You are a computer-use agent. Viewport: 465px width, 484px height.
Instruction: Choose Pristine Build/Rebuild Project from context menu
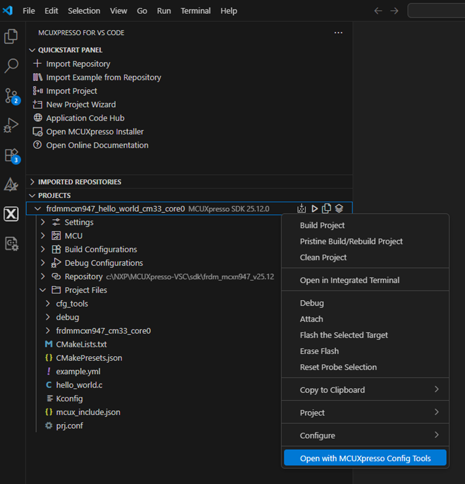pos(351,241)
